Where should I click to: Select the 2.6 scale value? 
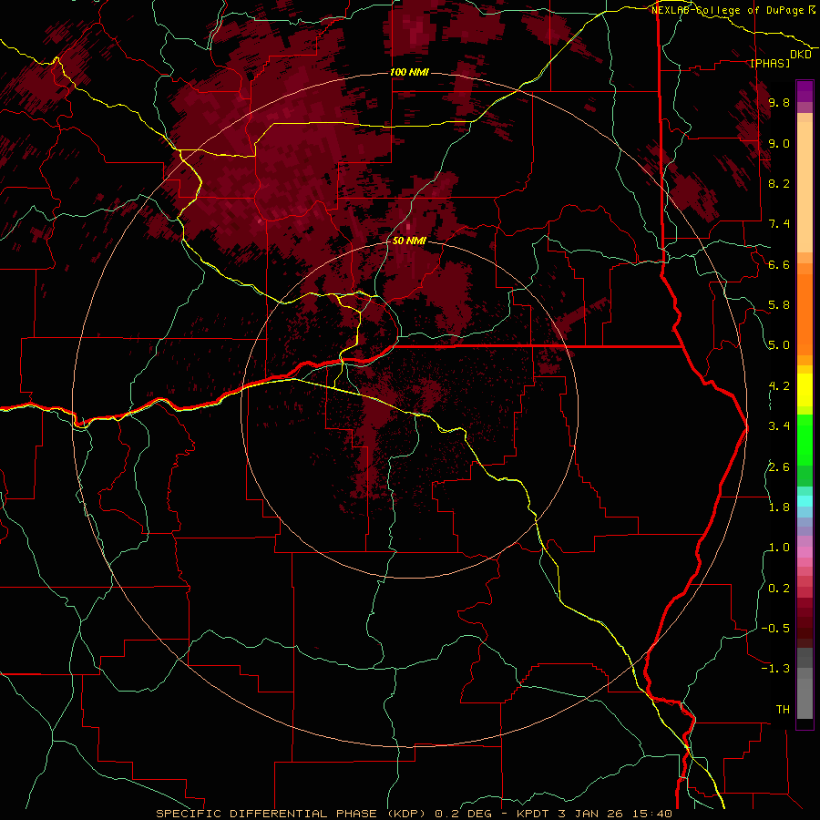pos(779,467)
